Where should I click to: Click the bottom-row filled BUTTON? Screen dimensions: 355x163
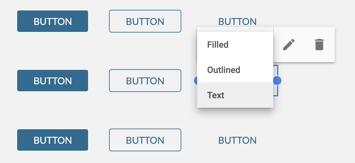(53, 140)
